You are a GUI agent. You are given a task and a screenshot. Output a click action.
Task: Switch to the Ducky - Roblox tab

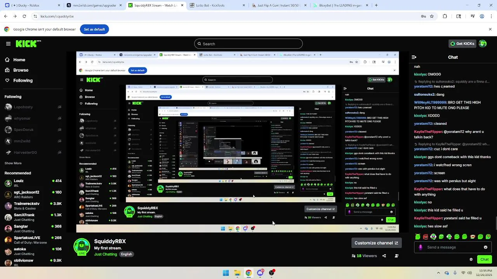[x=31, y=5]
